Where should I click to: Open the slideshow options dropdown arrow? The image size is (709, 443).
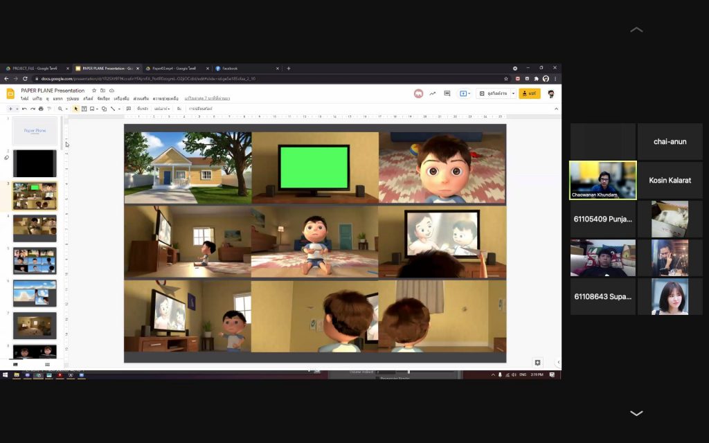click(x=513, y=93)
